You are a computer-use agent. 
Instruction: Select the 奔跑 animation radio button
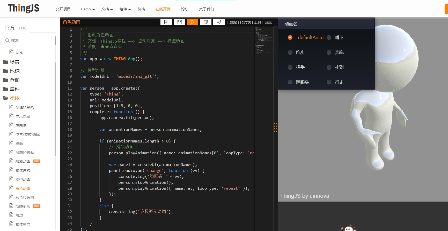coord(329,52)
